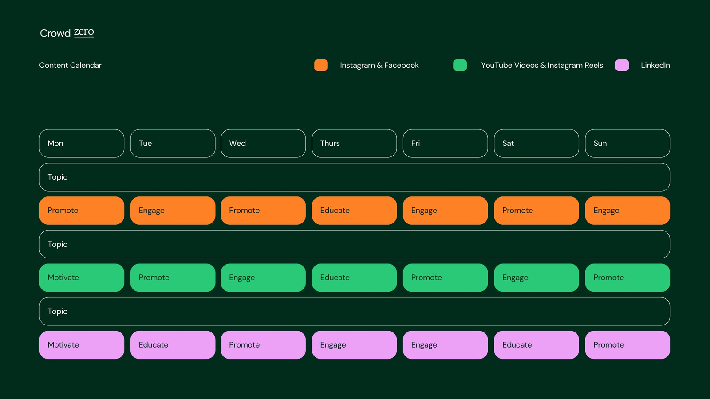The height and width of the screenshot is (399, 710).
Task: Click the Topic field above the pink row
Action: coord(355,311)
